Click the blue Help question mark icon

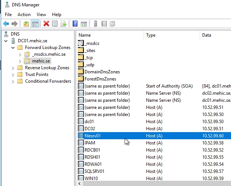pos(75,24)
